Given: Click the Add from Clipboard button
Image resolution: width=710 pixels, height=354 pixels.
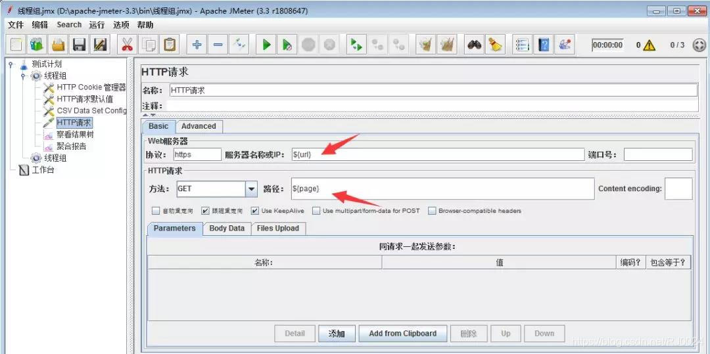Looking at the screenshot, I should (402, 334).
